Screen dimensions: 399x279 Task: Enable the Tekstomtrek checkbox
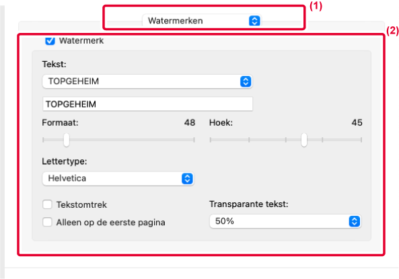47,204
